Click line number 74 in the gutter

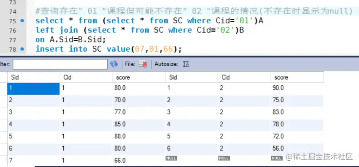pos(12,11)
